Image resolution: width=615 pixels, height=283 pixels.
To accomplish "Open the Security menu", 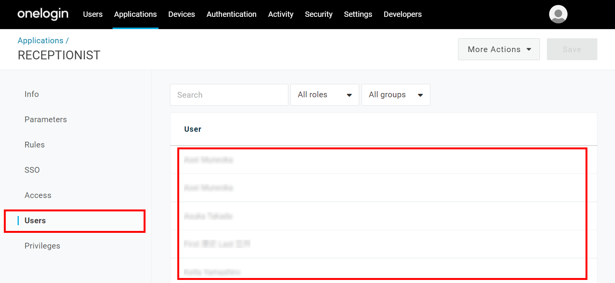I will [319, 14].
